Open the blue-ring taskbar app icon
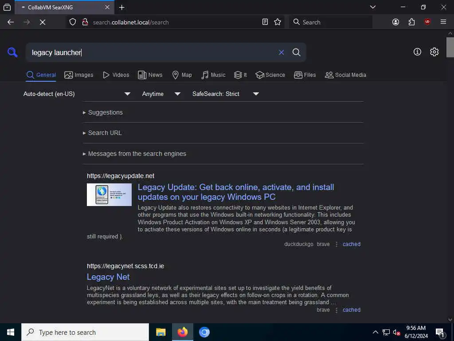 click(x=204, y=332)
